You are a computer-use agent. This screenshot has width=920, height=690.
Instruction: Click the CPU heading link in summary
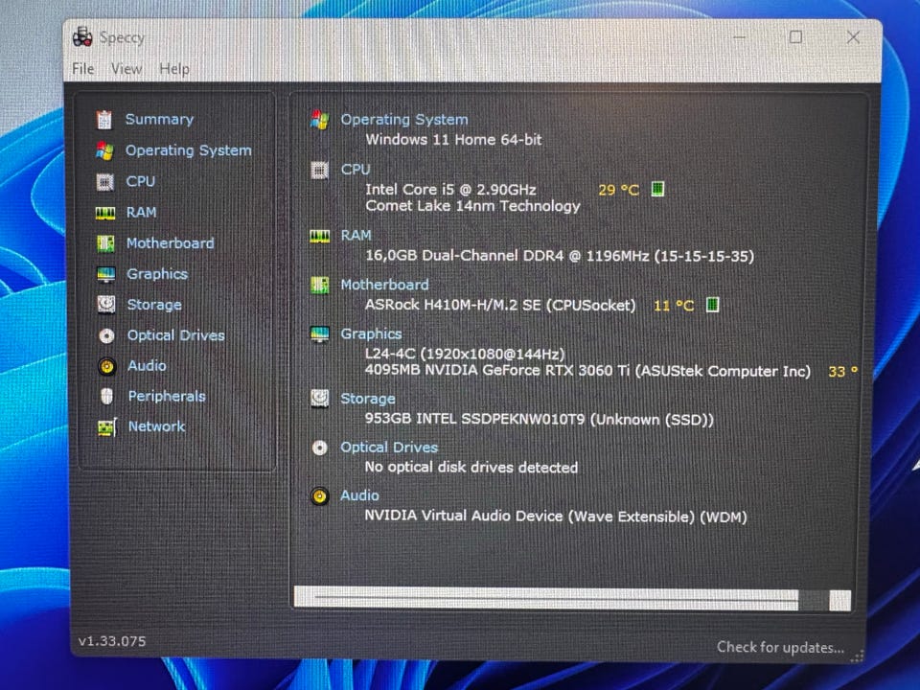click(356, 170)
